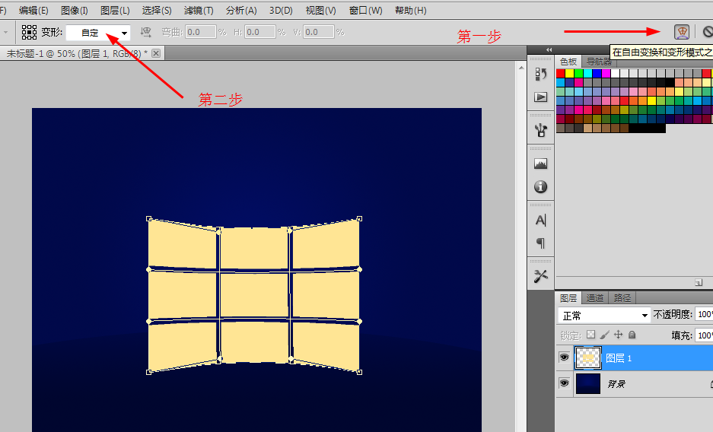Collapse the panel dock double-arrow
Image resolution: width=713 pixels, height=432 pixels.
click(x=549, y=49)
